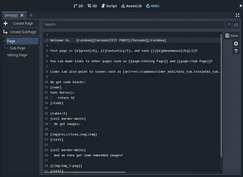This screenshot has width=243, height=177.
Task: Select Sibling Page in the tree
Action: click(x=17, y=55)
